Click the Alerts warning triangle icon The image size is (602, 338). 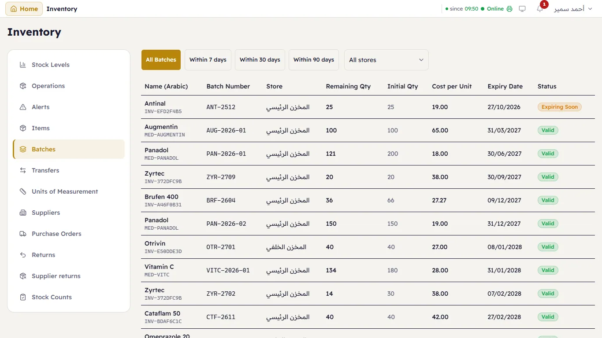click(x=23, y=107)
